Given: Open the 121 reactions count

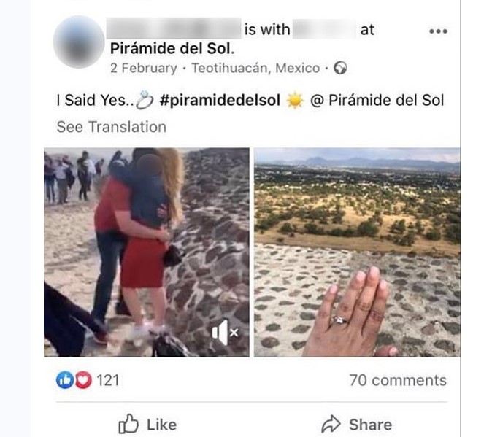Looking at the screenshot, I should click(x=107, y=380).
